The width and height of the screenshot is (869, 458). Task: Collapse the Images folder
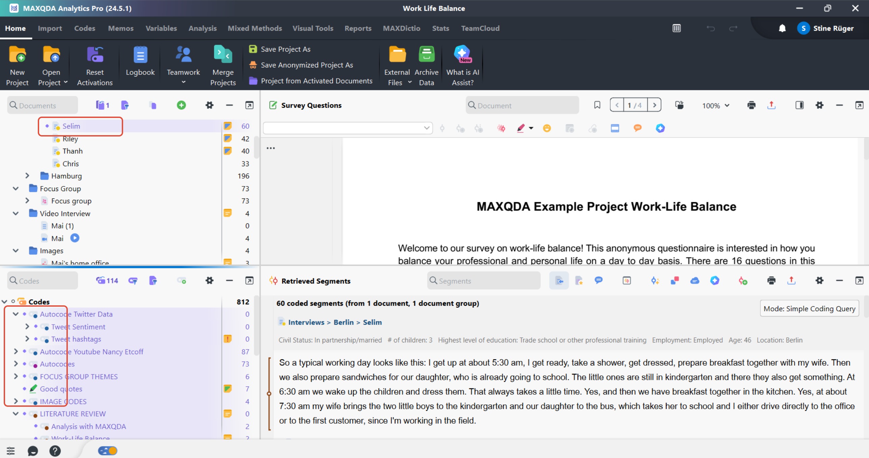pyautogui.click(x=16, y=250)
